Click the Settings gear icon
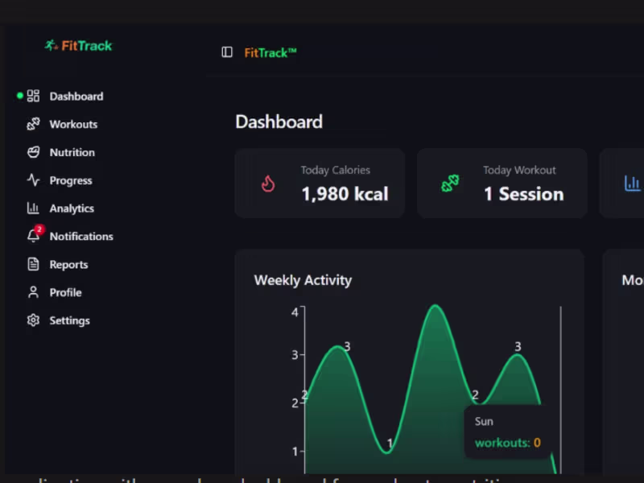 pos(33,320)
